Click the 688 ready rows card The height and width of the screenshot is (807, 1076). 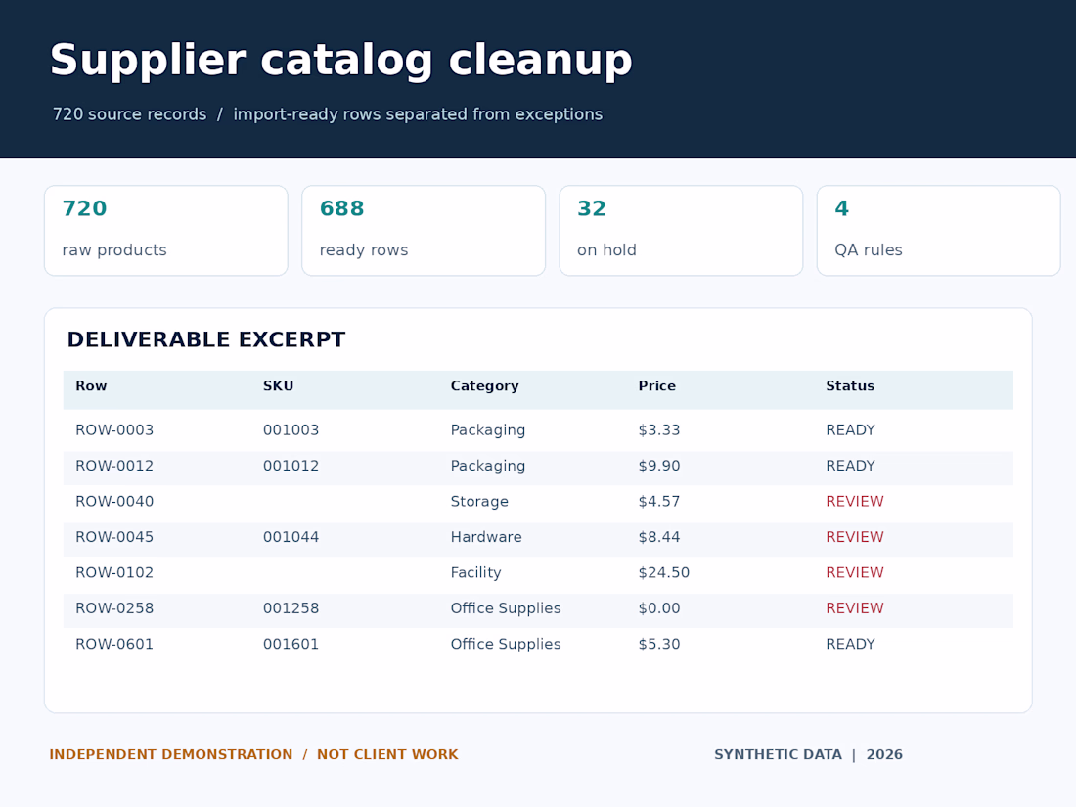[x=424, y=231]
